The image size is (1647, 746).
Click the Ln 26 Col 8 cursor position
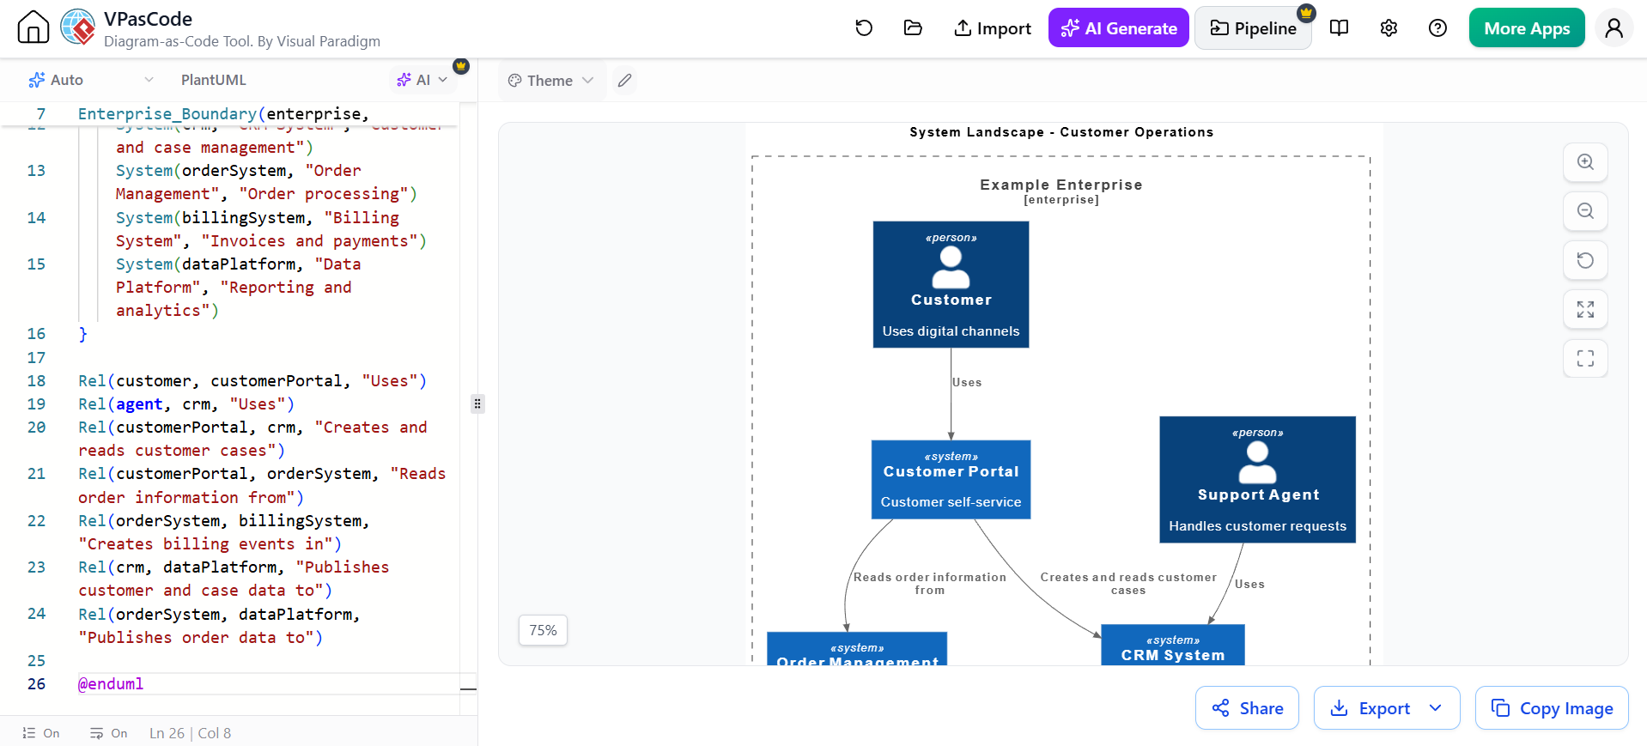pyautogui.click(x=190, y=733)
